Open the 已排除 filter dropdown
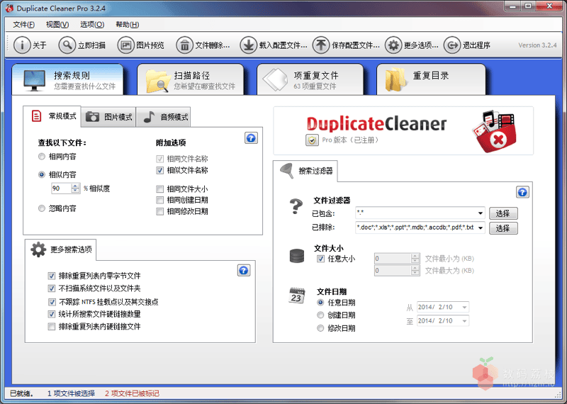 point(481,228)
